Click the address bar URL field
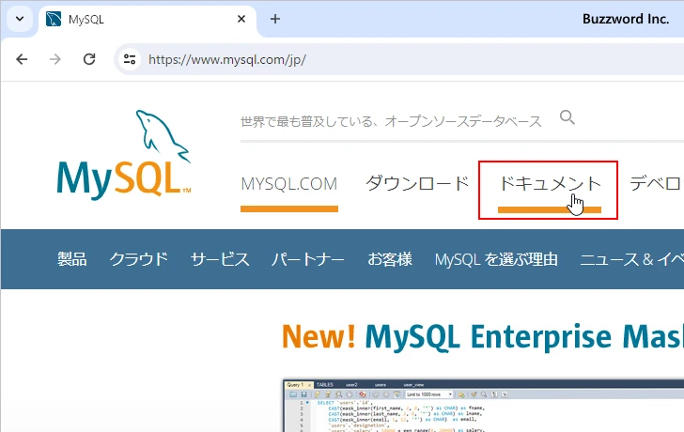The height and width of the screenshot is (432, 684). click(x=376, y=59)
